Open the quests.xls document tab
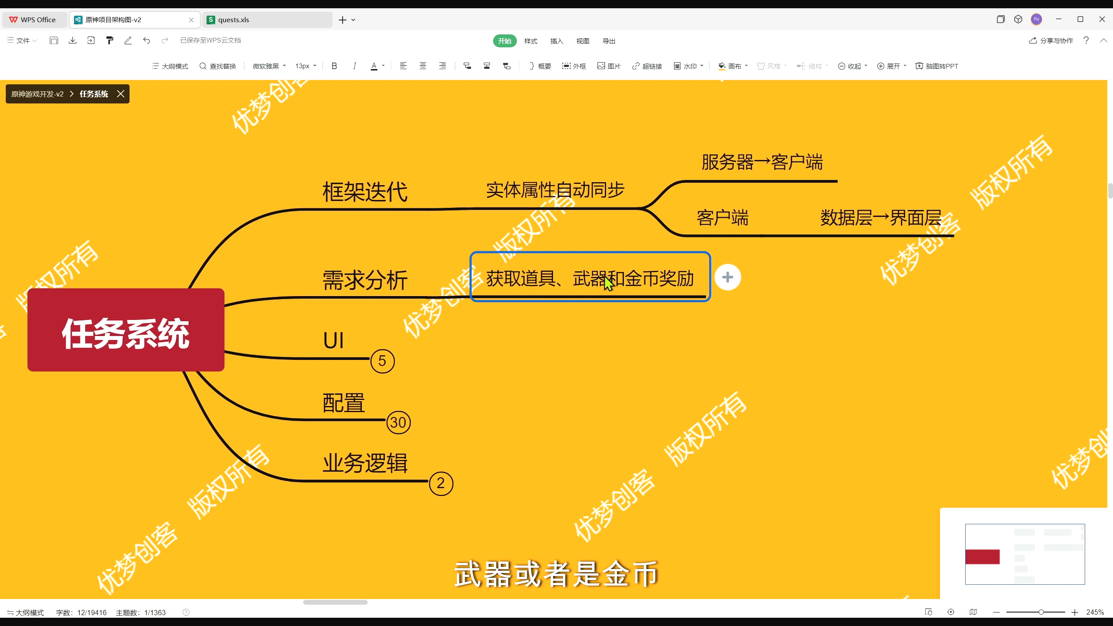Viewport: 1113px width, 626px height. coord(233,20)
